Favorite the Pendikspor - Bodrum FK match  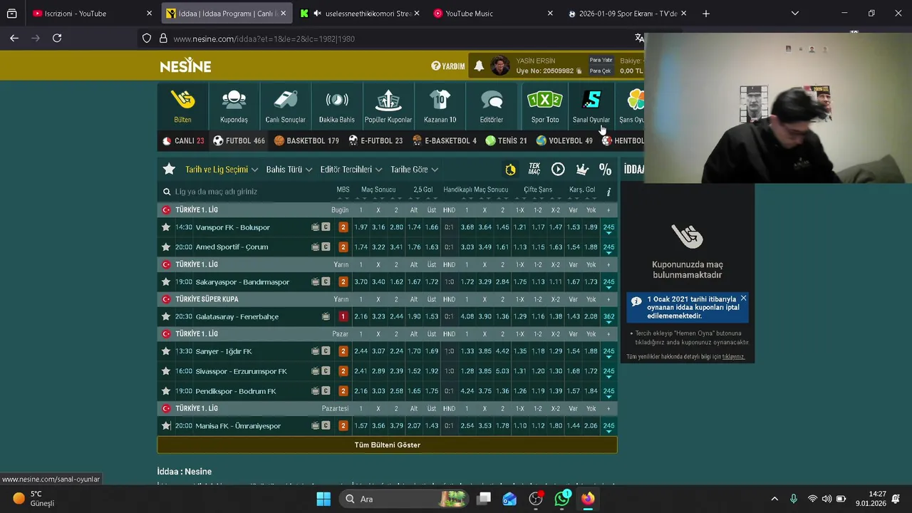point(166,391)
